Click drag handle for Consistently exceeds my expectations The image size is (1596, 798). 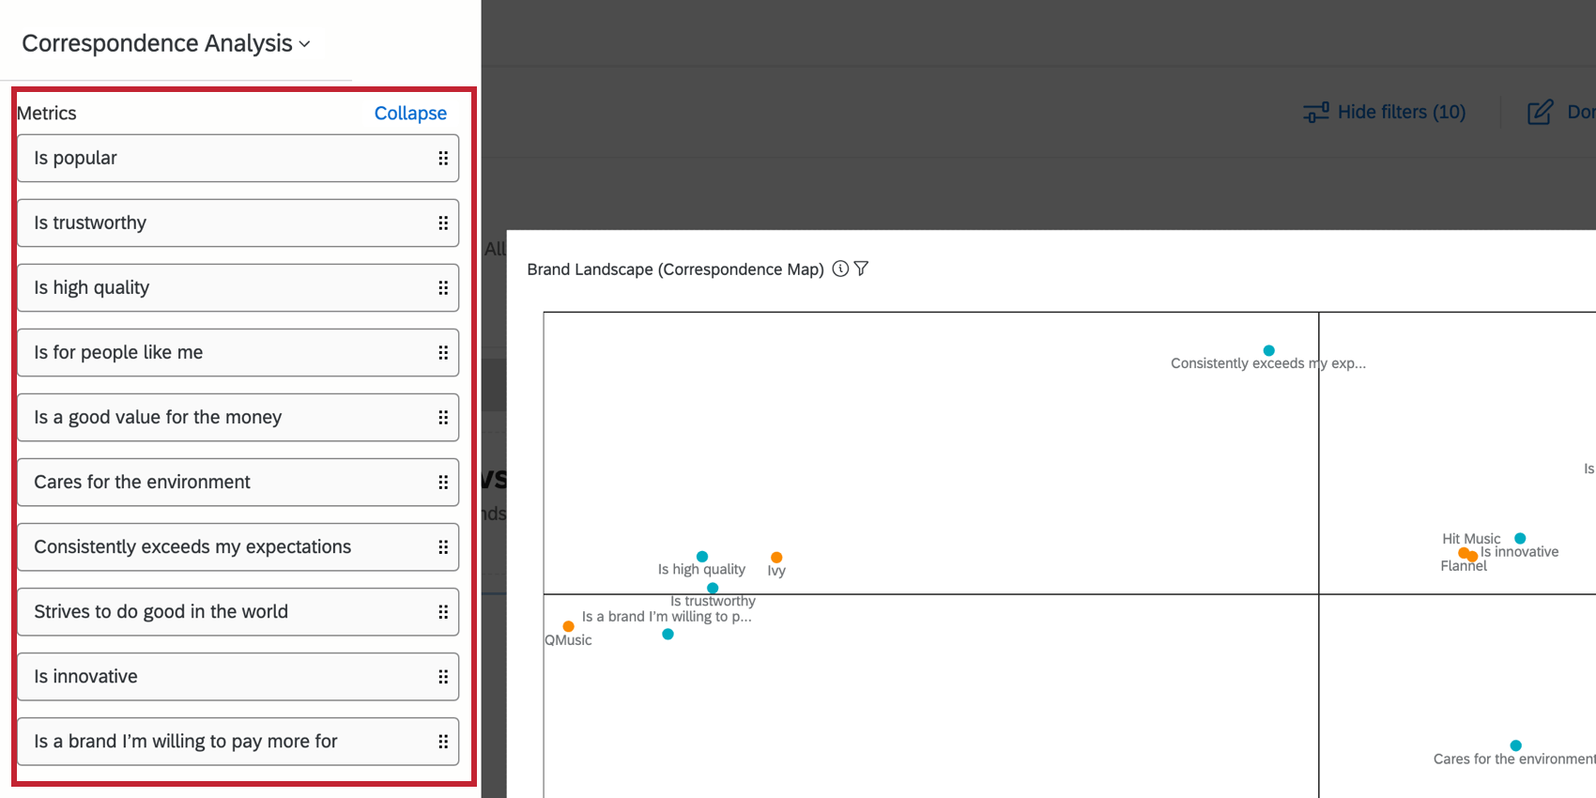click(x=443, y=547)
